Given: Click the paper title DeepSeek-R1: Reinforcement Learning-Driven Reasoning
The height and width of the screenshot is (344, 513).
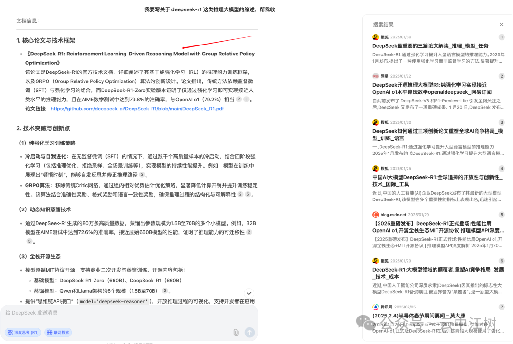Looking at the screenshot, I should tap(140, 58).
